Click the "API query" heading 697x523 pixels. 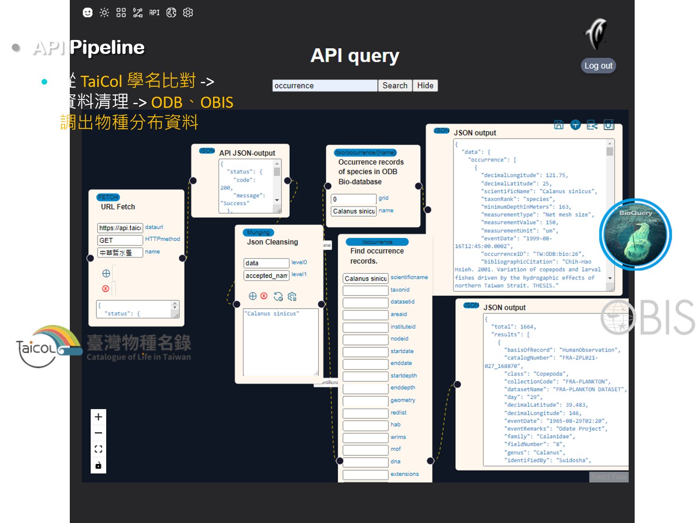coord(355,56)
